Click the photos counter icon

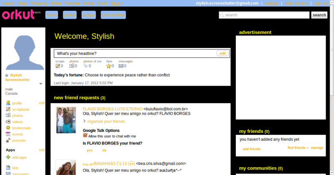(71, 66)
